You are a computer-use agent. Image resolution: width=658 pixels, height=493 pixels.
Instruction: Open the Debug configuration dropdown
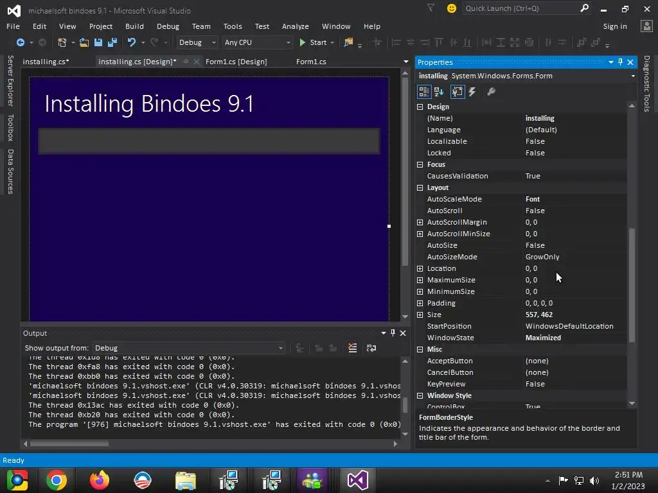213,42
